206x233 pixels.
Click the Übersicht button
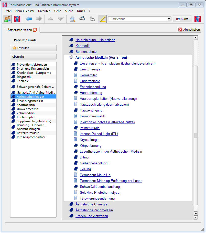[33, 57]
